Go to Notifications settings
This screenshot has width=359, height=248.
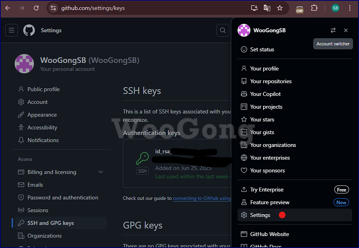(x=61, y=140)
